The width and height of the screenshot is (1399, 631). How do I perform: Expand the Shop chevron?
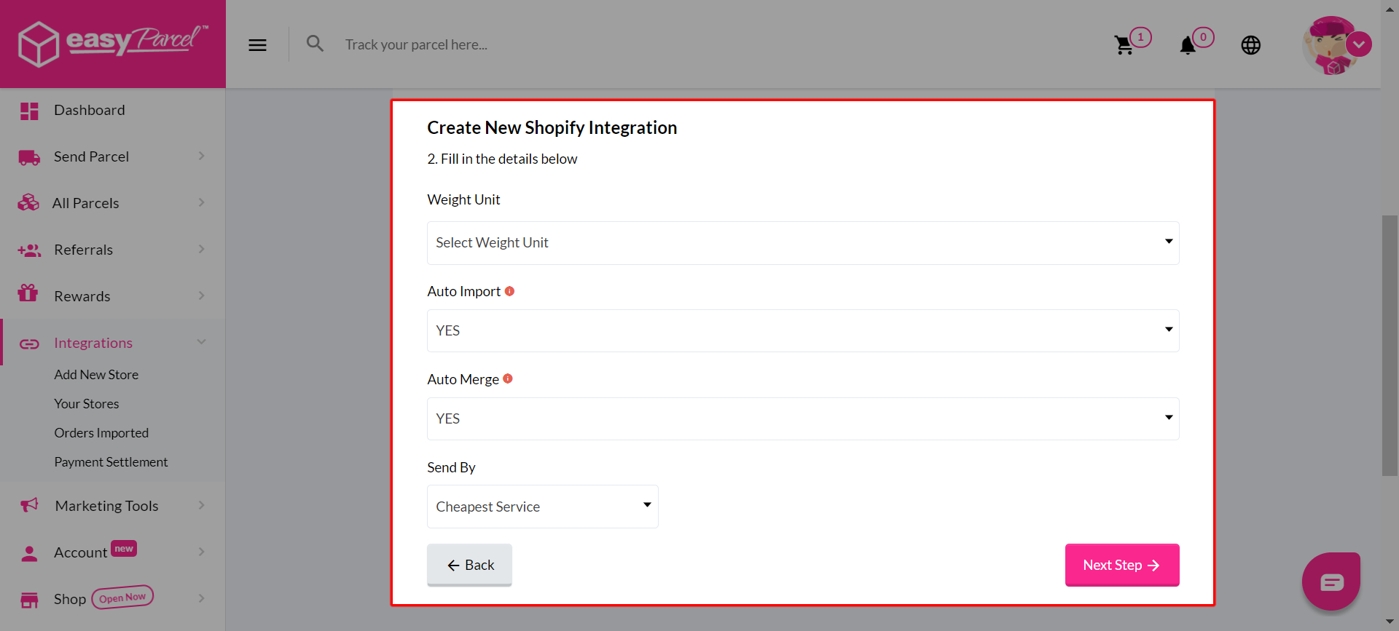(x=201, y=598)
